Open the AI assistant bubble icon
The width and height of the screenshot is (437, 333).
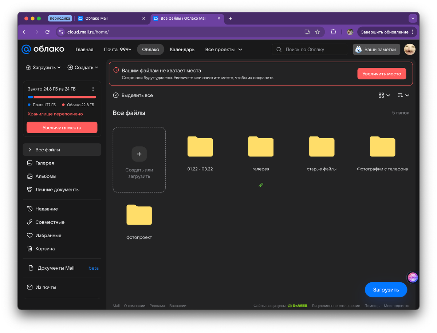pyautogui.click(x=413, y=277)
